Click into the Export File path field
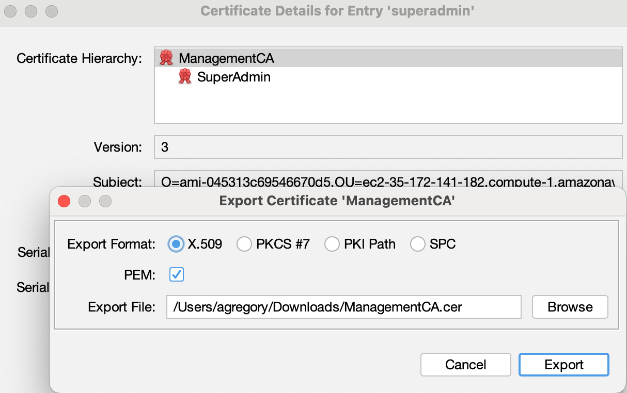The height and width of the screenshot is (393, 627). click(343, 307)
